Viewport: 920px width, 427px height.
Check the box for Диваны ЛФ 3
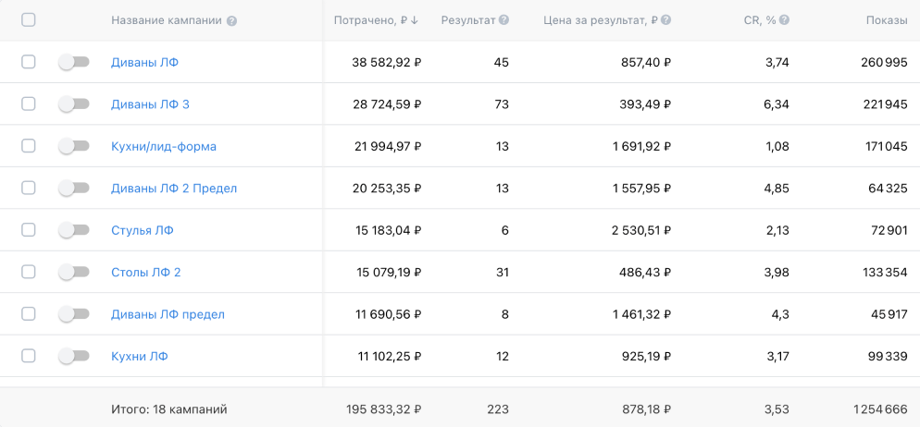coord(28,104)
